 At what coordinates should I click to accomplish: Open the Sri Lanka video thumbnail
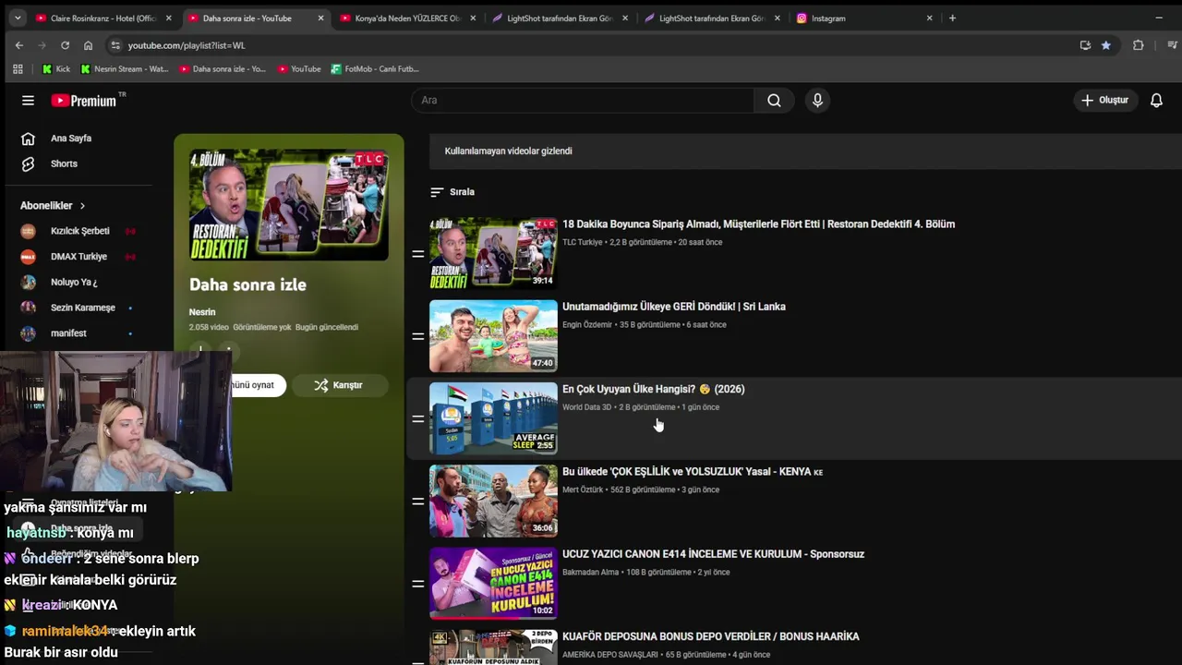(493, 336)
